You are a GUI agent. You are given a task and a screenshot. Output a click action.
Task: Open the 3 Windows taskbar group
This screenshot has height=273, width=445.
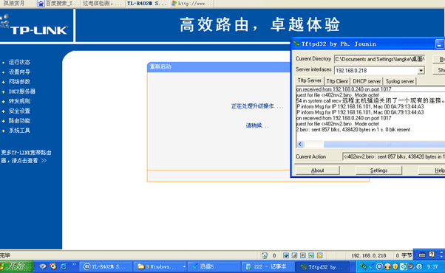tap(160, 267)
